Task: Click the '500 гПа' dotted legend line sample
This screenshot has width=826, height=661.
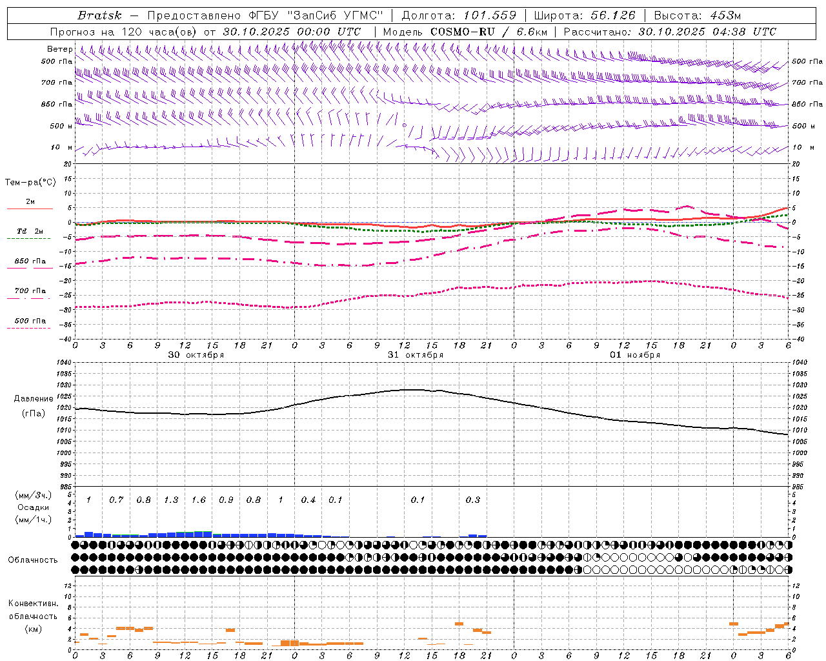Action: (29, 328)
